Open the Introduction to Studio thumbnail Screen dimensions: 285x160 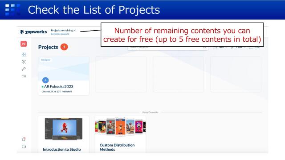point(64,129)
